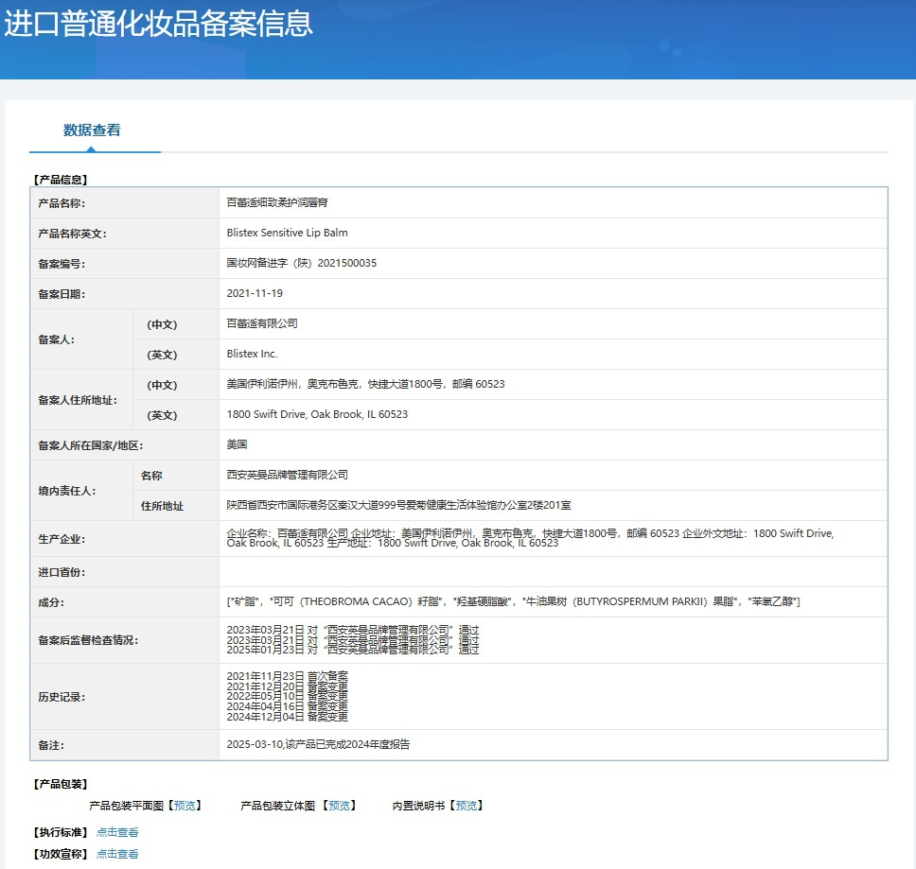
Task: Select the English filer address 1800 Swift Drive
Action: (317, 414)
